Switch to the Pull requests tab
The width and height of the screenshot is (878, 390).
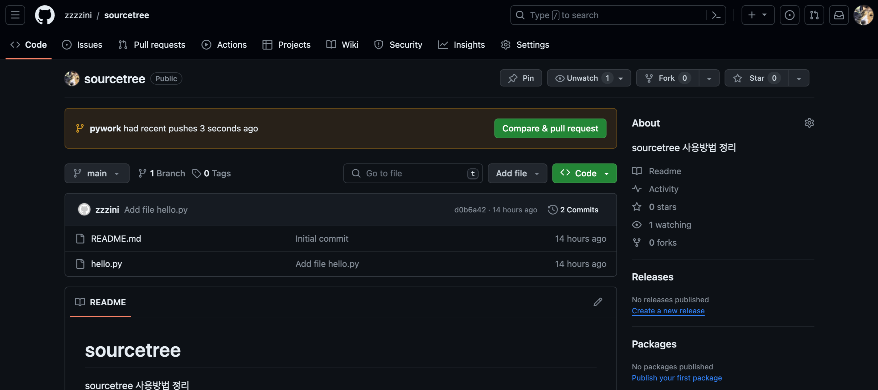click(152, 45)
